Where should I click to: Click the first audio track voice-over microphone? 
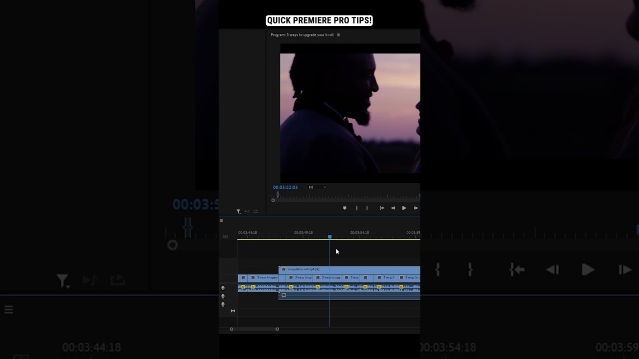[223, 288]
